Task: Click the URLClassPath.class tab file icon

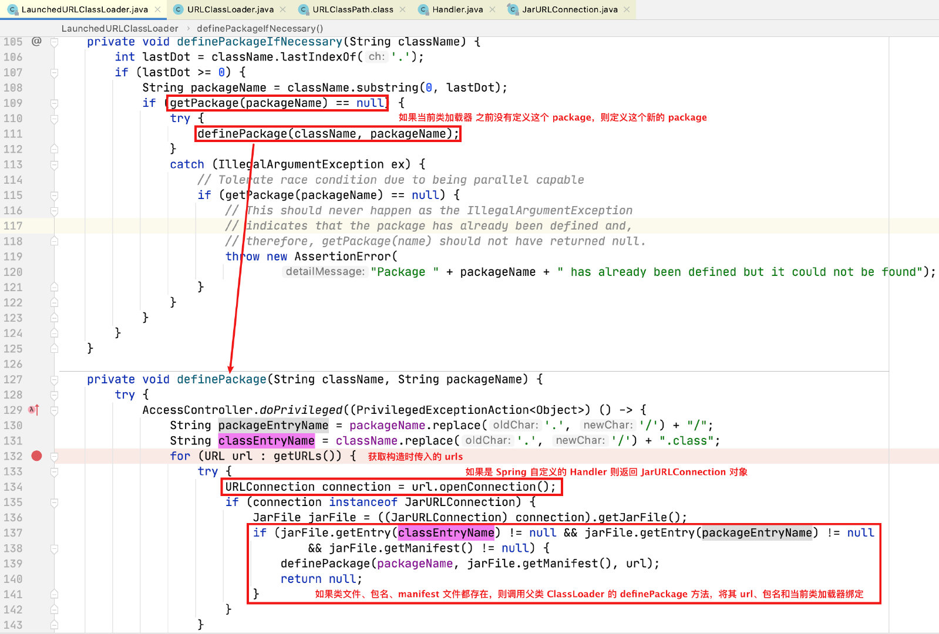Action: coord(303,9)
